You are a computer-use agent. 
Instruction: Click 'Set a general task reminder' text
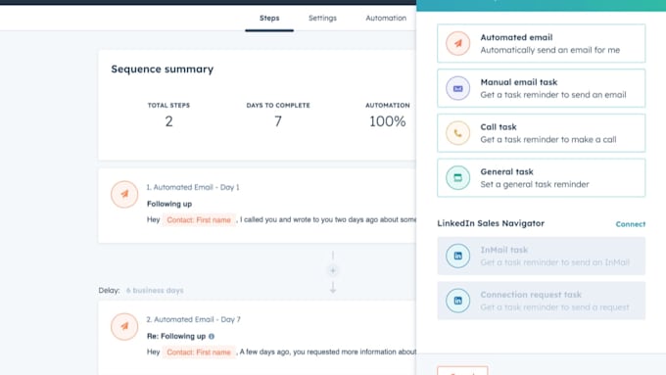[x=535, y=184]
